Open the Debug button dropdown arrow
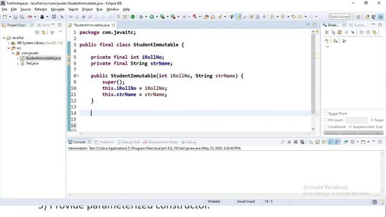Viewport: 386px width, 217px height. [x=146, y=17]
